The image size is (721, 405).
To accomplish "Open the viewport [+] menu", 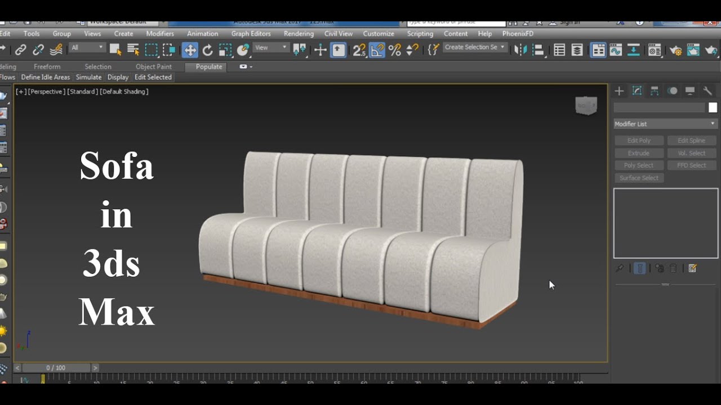I will [21, 91].
